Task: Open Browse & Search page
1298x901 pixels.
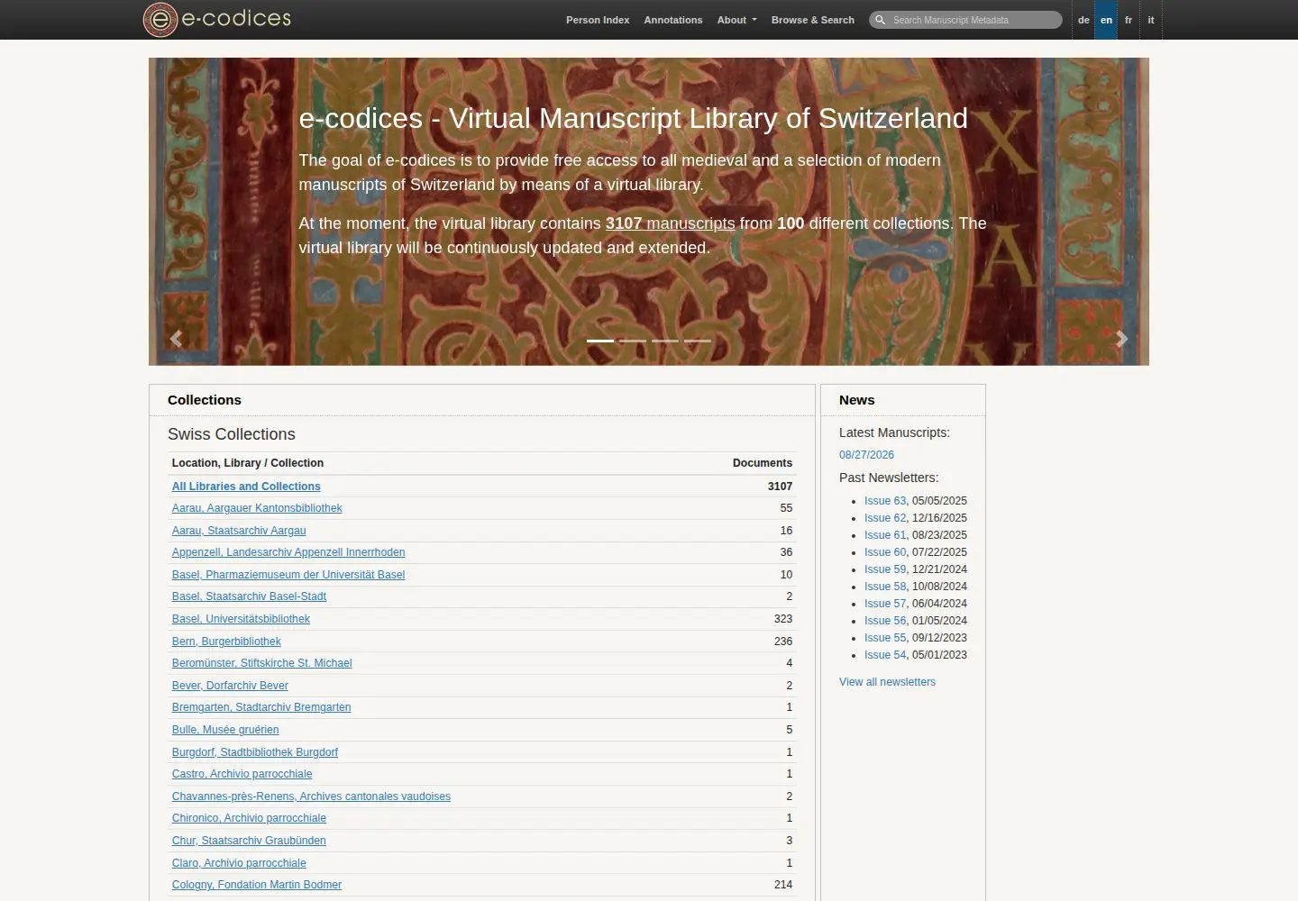Action: [x=813, y=20]
